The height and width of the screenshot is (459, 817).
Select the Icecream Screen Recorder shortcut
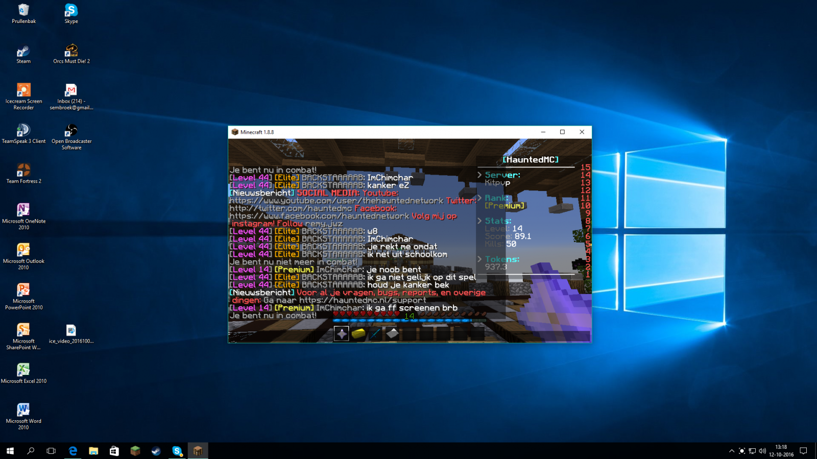coord(23,97)
